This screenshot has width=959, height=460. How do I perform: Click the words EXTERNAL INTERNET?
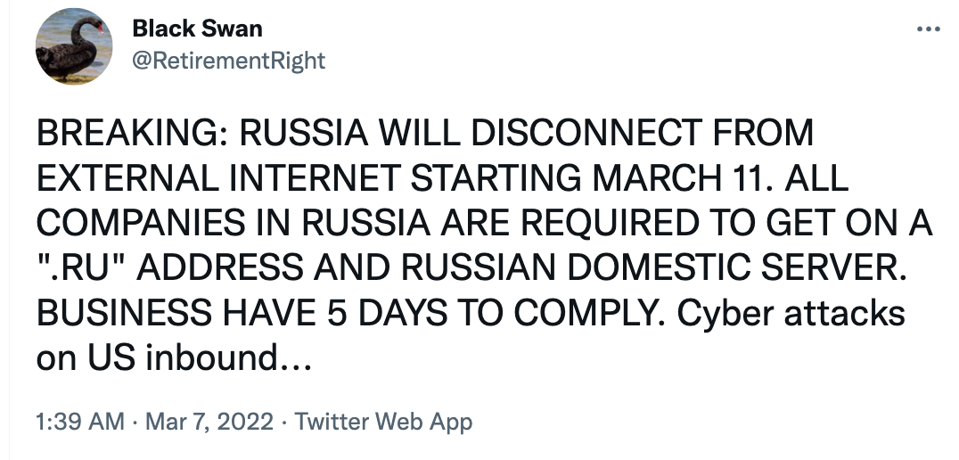(x=213, y=178)
